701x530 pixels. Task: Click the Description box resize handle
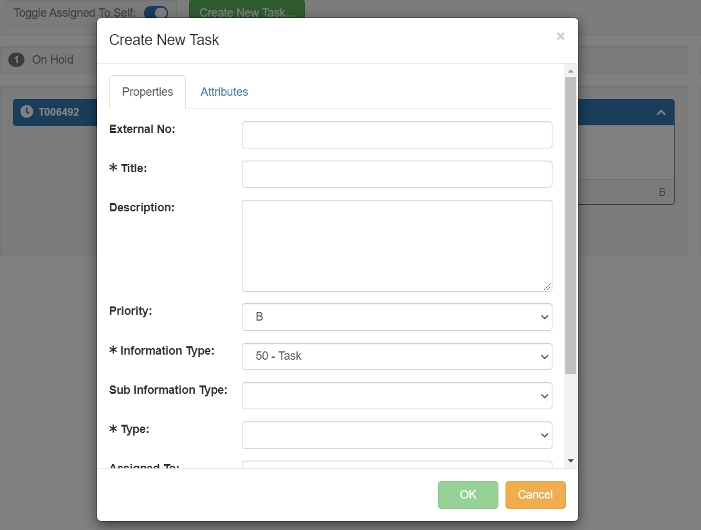pyautogui.click(x=547, y=287)
